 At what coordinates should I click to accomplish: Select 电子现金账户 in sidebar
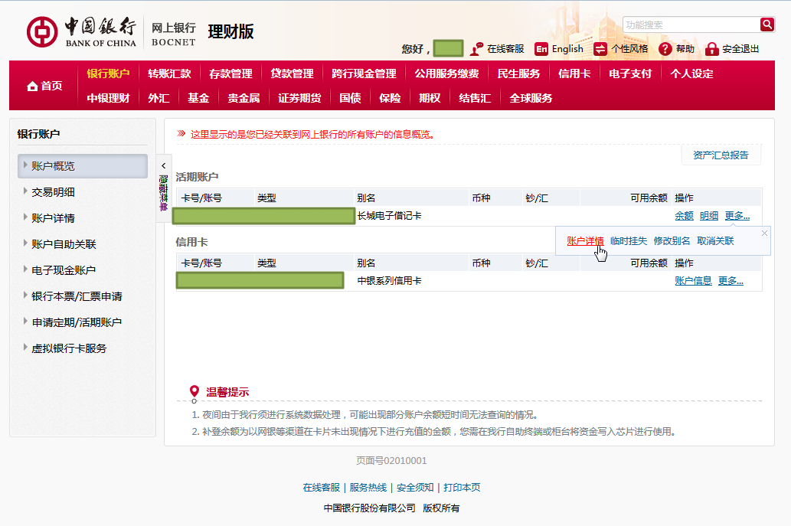64,270
